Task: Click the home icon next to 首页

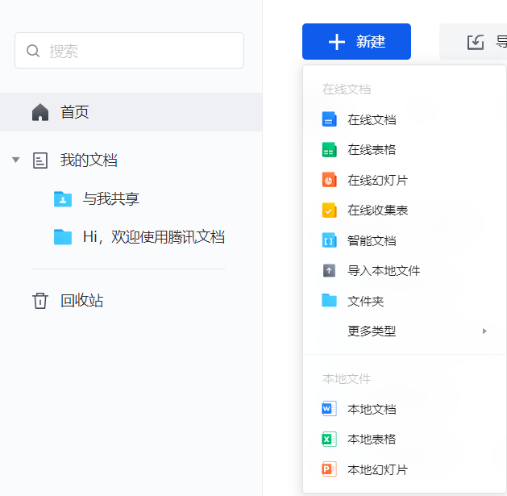Action: [40, 112]
